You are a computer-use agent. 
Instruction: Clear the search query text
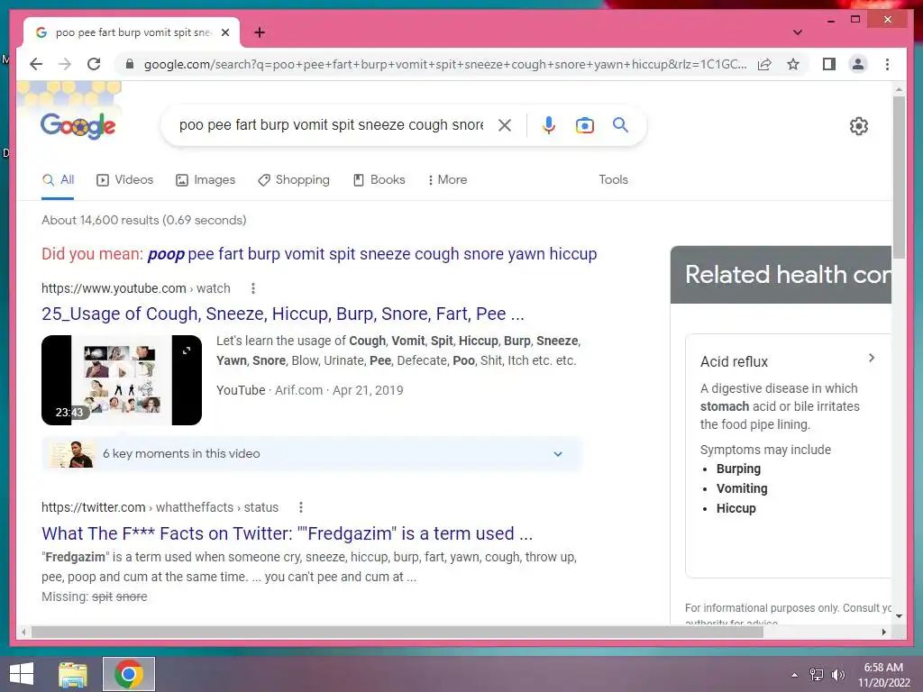pyautogui.click(x=505, y=124)
